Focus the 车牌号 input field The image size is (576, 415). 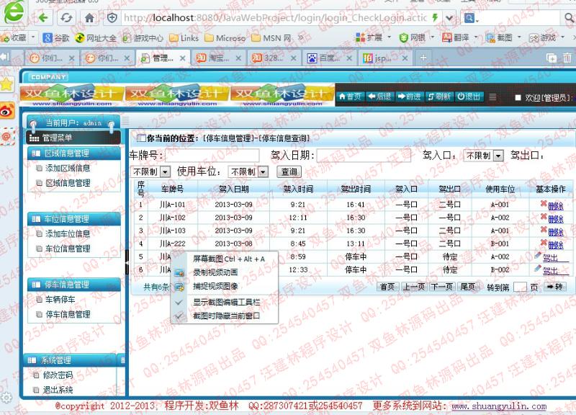(x=212, y=156)
